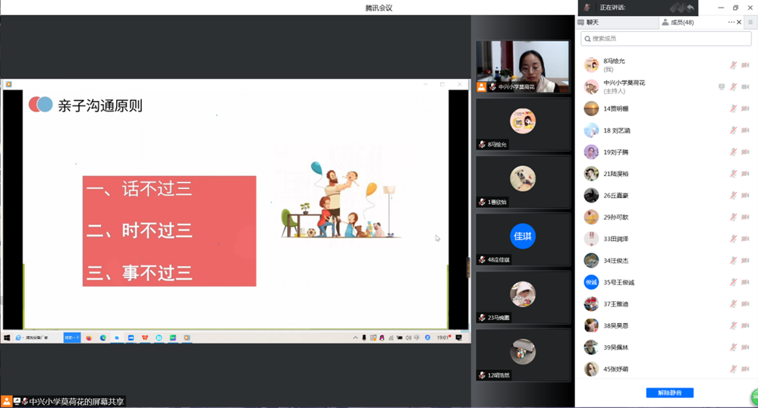758x408 pixels.
Task: Click the camera-off icon for 45张妤萌
Action: pyautogui.click(x=745, y=369)
